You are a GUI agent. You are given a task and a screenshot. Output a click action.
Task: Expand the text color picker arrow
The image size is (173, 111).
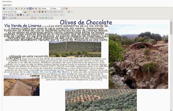tap(27, 12)
